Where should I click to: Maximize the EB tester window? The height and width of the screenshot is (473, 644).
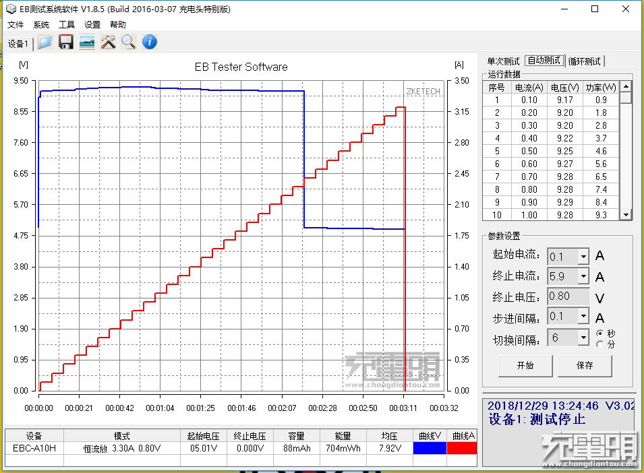tap(595, 9)
